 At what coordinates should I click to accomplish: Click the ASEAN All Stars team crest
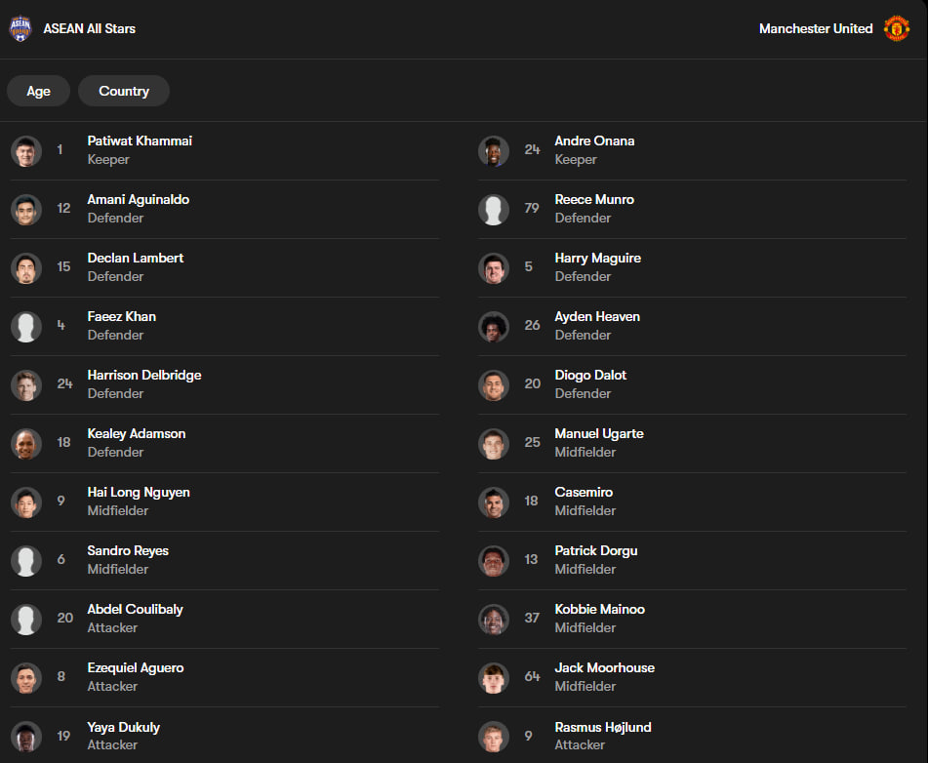20,28
